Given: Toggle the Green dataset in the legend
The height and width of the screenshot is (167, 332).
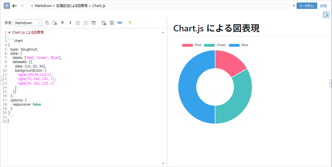Looking at the screenshot, I should 215,45.
